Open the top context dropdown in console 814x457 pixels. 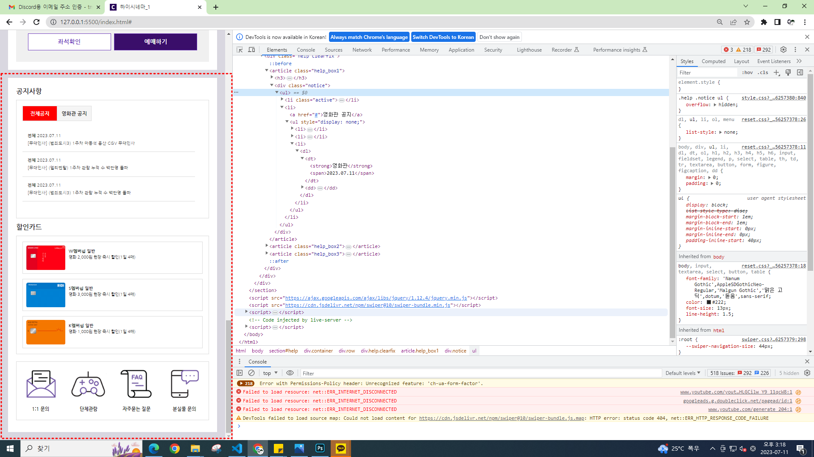coord(270,373)
